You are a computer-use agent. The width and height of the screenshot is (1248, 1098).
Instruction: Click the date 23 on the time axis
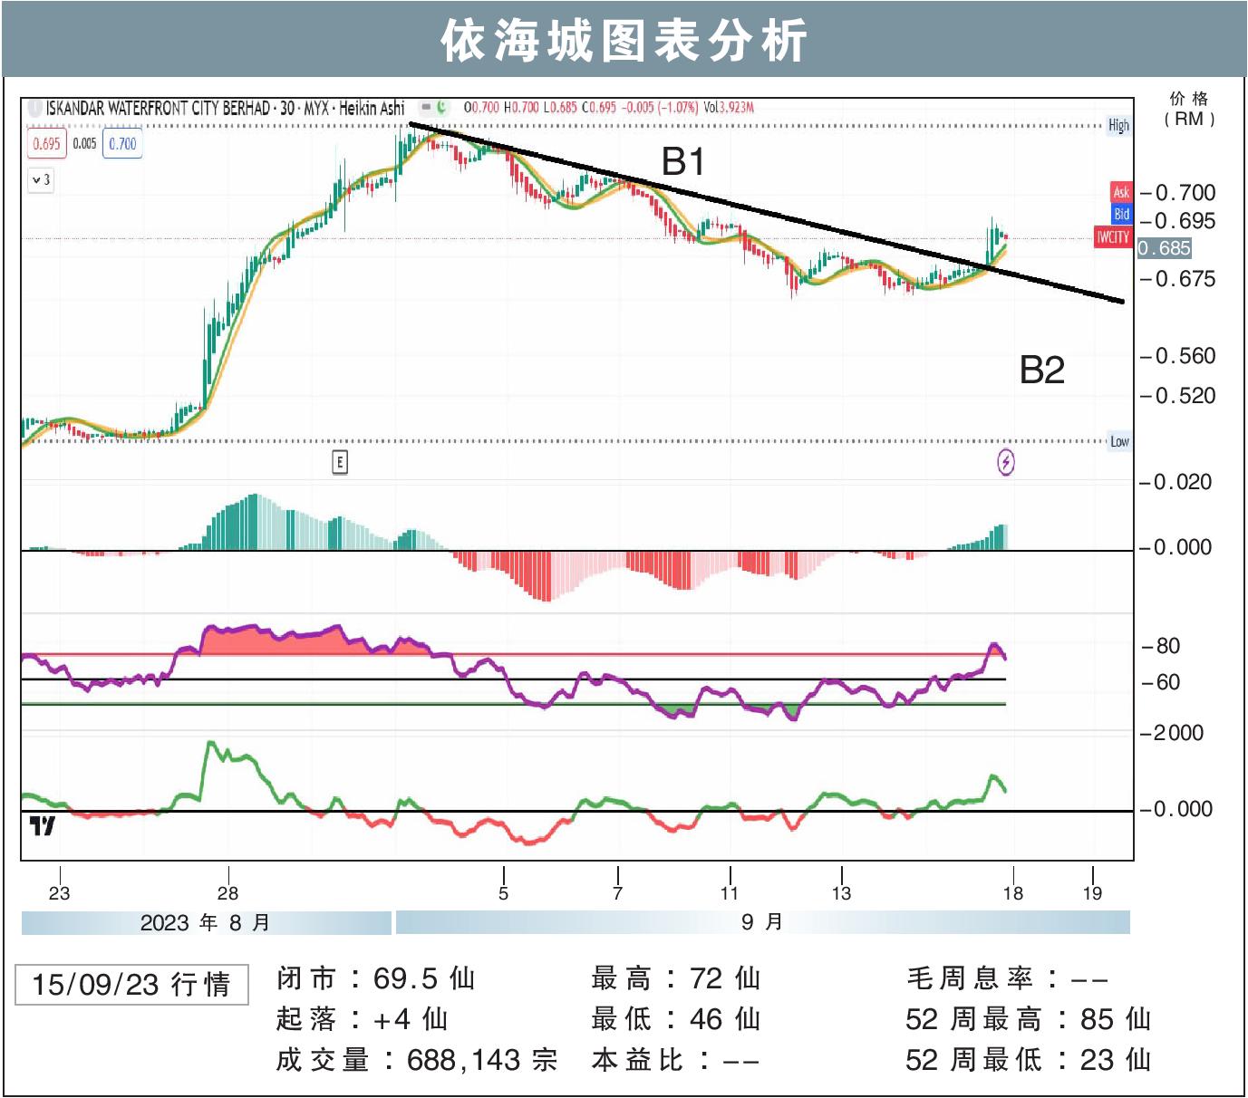point(59,893)
